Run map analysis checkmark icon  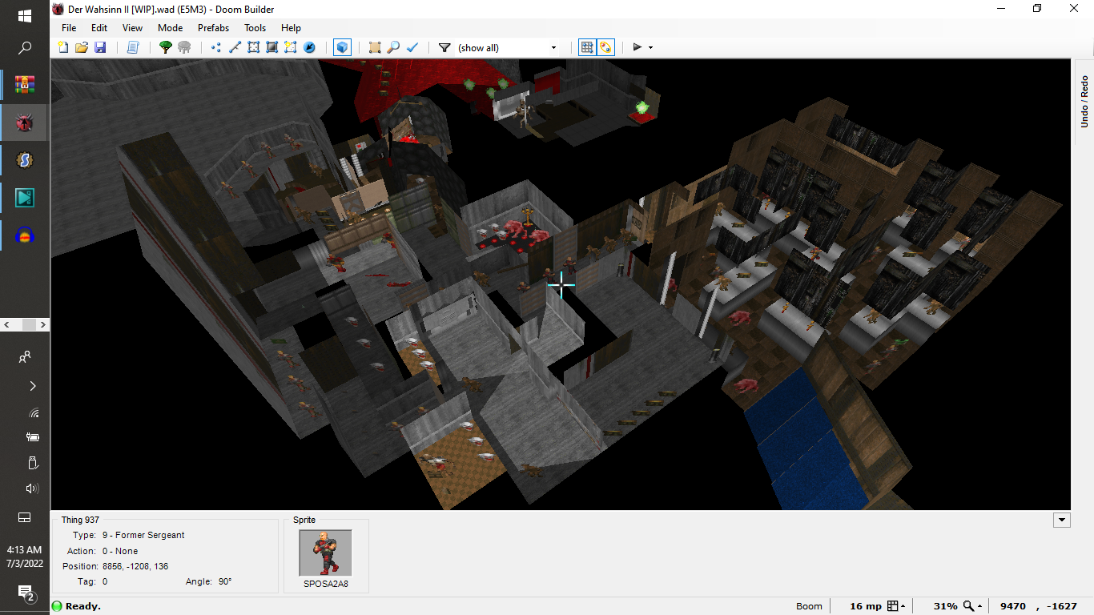tap(412, 47)
